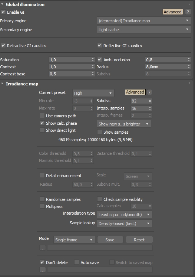Viewport: 195px width, 277px height.
Task: Click the Reset button
Action: coord(139,240)
